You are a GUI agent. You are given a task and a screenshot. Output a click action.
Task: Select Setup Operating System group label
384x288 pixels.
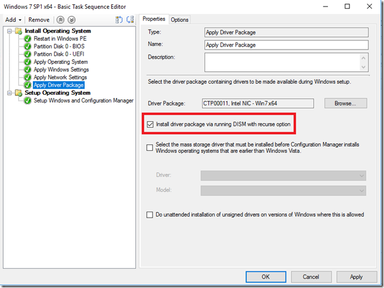pos(58,93)
